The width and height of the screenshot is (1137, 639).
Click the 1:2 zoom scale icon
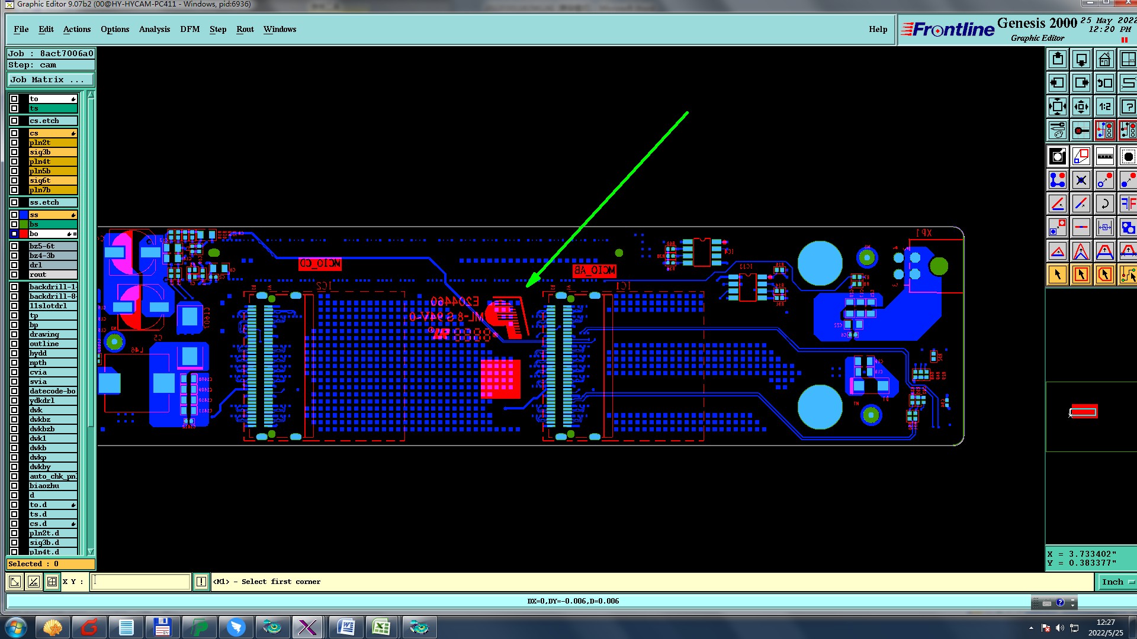click(x=1104, y=106)
